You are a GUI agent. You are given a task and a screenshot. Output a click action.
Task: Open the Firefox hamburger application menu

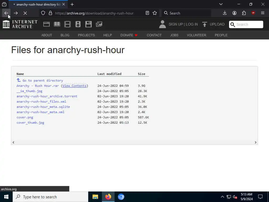coord(262,13)
